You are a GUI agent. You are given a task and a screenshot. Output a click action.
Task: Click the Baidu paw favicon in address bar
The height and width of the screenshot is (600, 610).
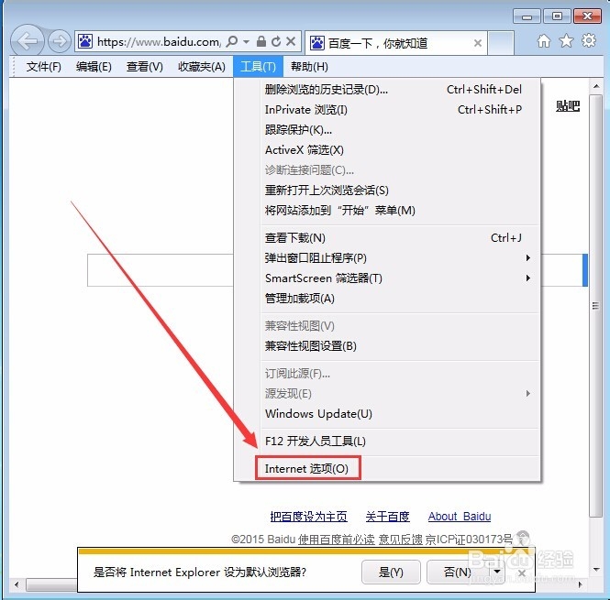[85, 41]
